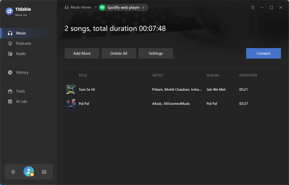Click the 05:21 duration value
289x185 pixels.
tap(243, 90)
